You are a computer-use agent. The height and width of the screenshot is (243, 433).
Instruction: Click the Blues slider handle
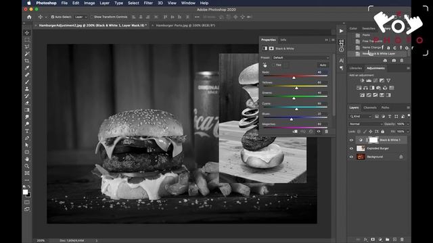[x=292, y=119]
